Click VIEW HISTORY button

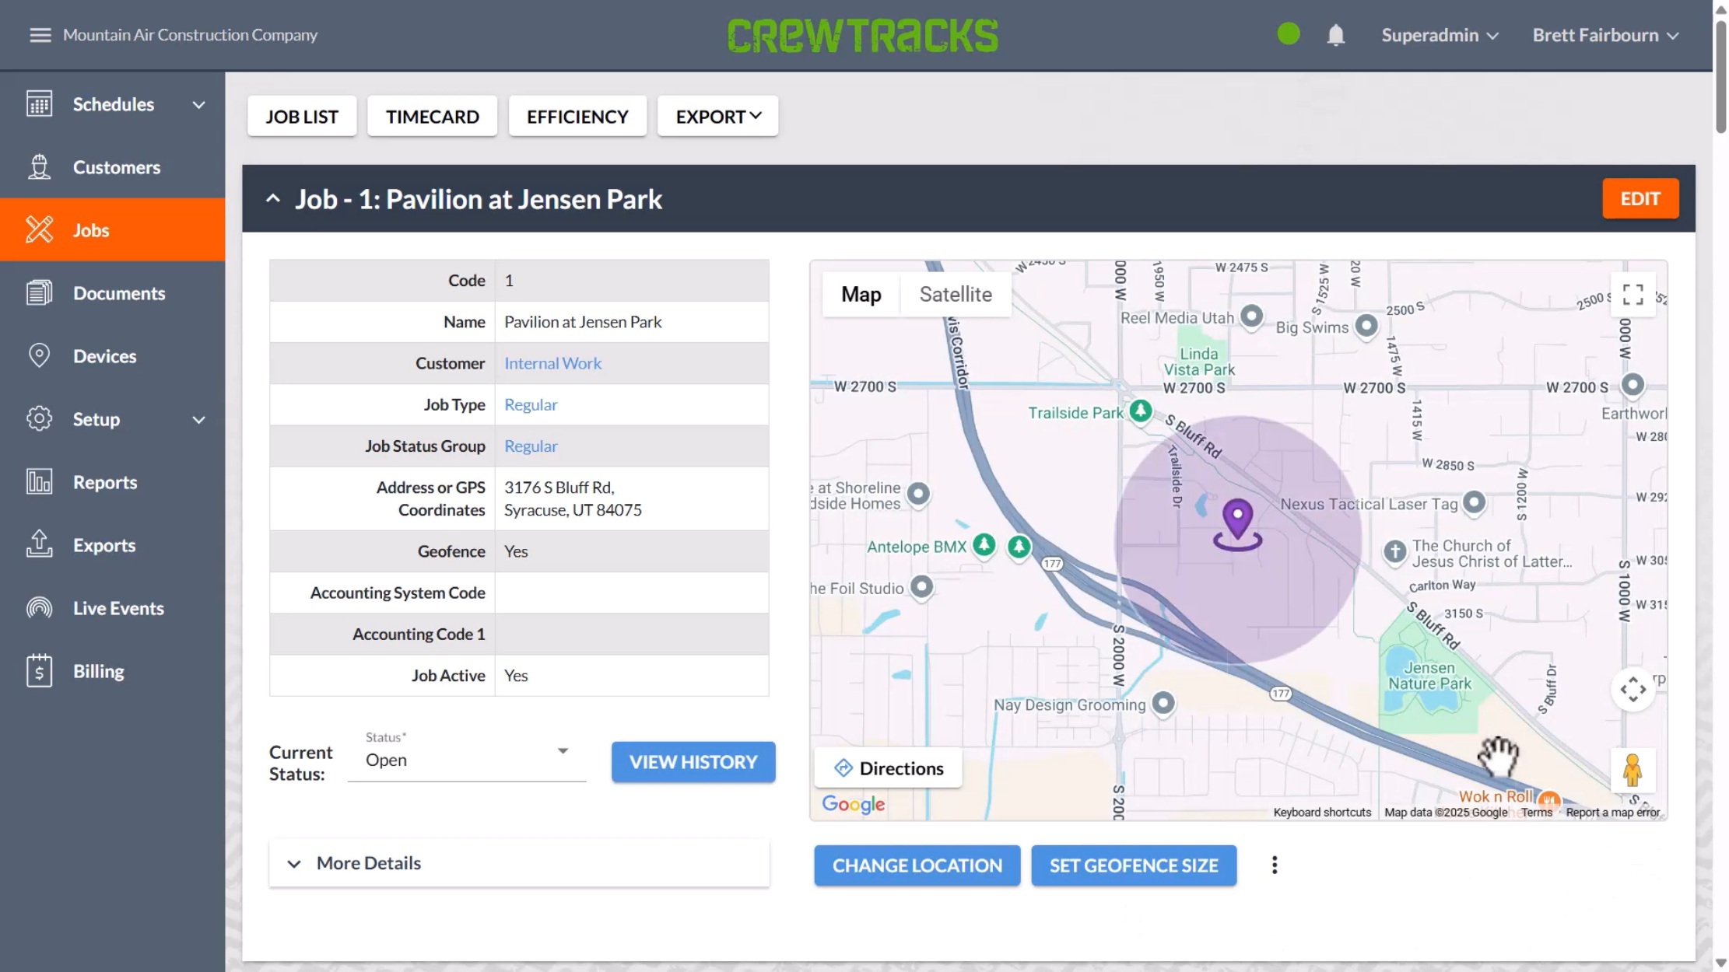click(693, 762)
